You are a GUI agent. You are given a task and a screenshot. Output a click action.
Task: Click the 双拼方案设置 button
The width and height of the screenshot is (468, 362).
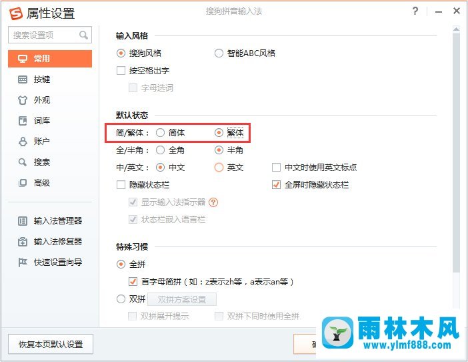[x=182, y=299]
